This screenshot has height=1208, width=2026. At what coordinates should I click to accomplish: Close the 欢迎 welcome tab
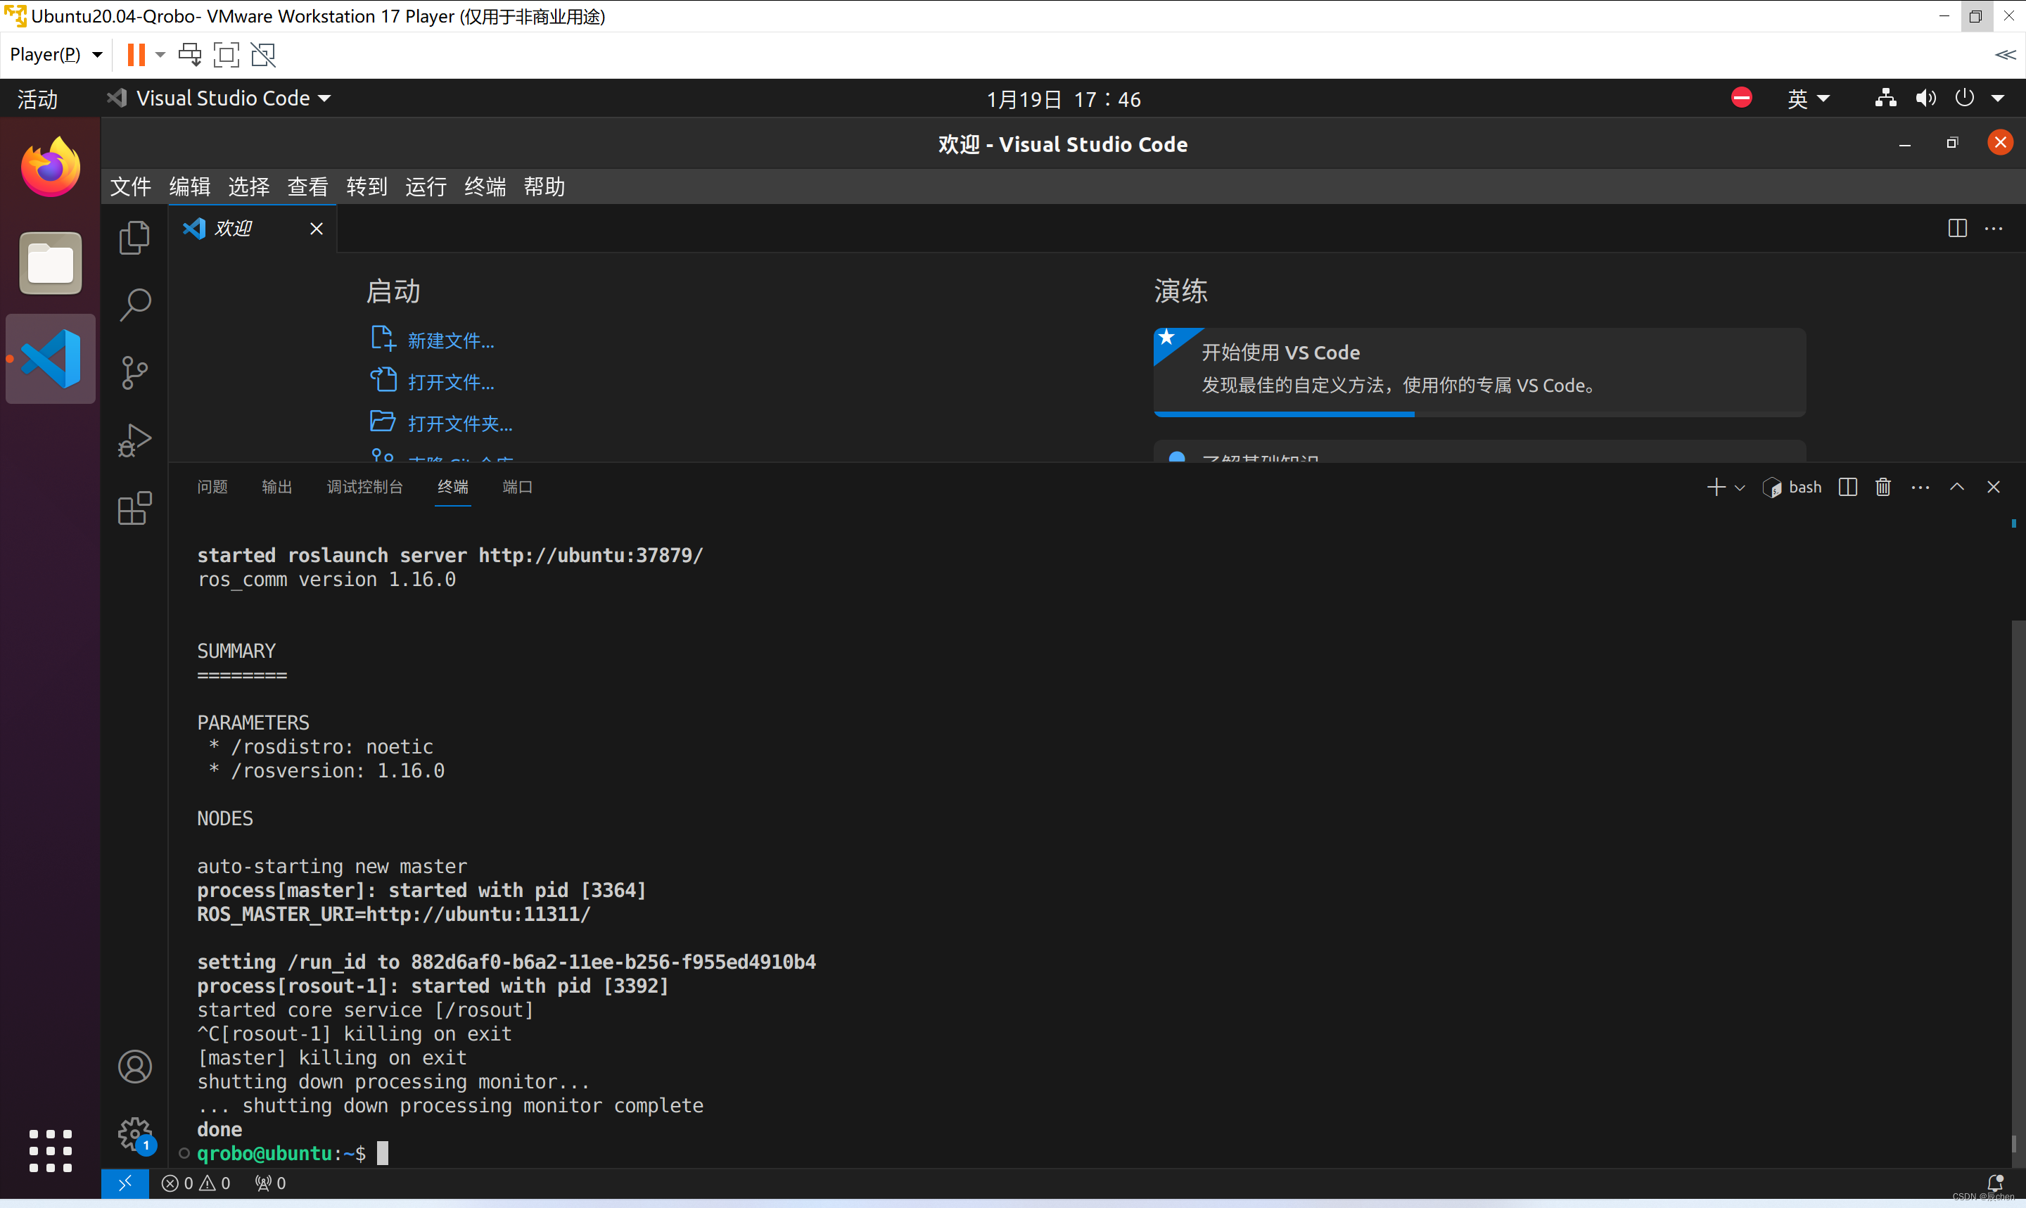(x=317, y=229)
